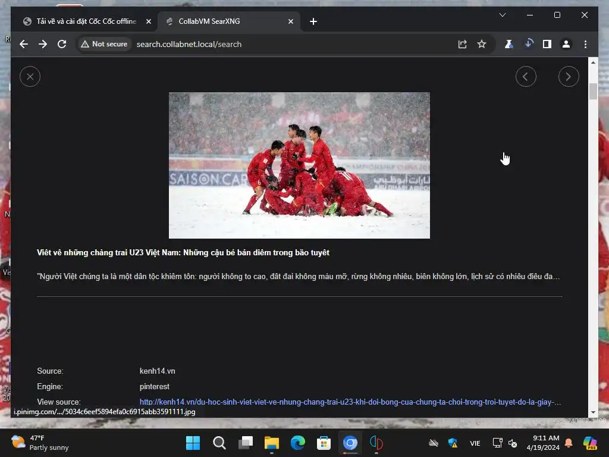Select the CollabVM SearXNG tab

coord(228,21)
